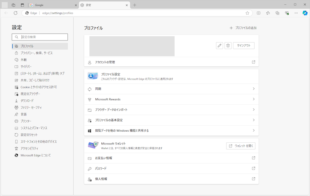Viewport: 310px width, 196px height.
Task: Click external link icon for お支払い情報
Action: pyautogui.click(x=253, y=158)
